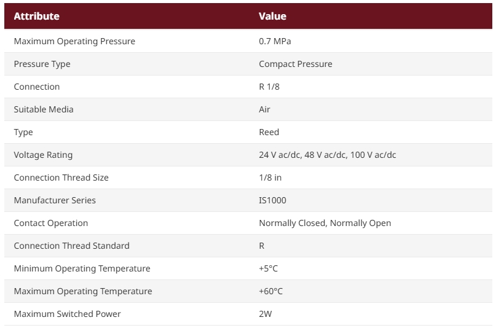The image size is (496, 328).
Task: Click the 24 V ac/dc voltage values
Action: tap(328, 155)
